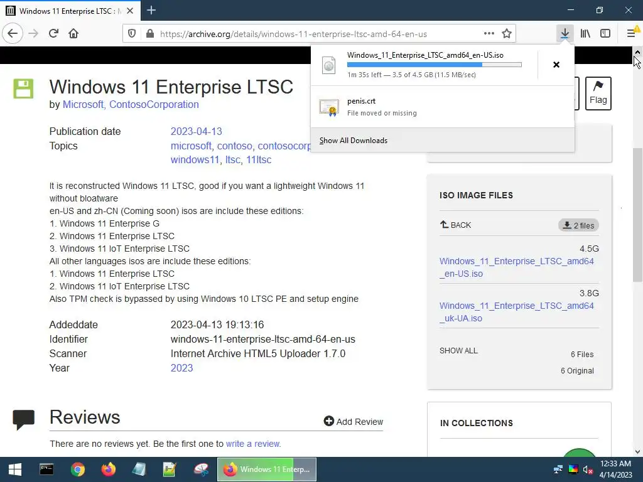
Task: Click BACK in ISO image files
Action: [456, 225]
